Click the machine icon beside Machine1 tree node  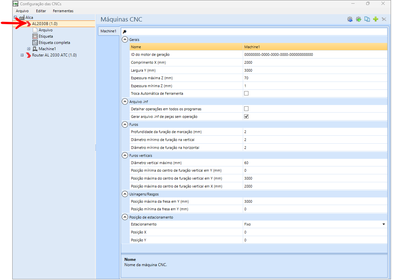pyautogui.click(x=35, y=49)
